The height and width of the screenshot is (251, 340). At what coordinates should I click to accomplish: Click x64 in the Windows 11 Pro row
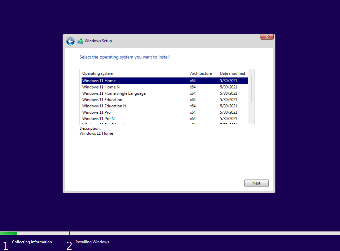click(x=193, y=112)
